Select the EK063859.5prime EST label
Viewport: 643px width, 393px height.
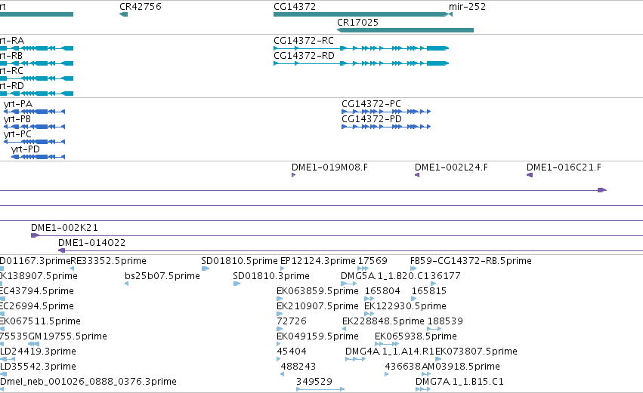coord(317,291)
